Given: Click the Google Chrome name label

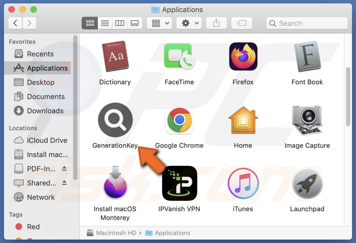Looking at the screenshot, I should 179,146.
